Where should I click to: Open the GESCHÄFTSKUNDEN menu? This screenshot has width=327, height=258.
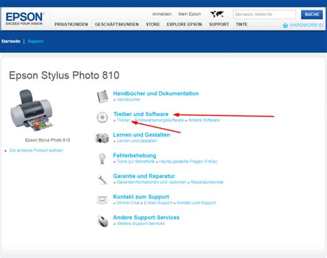click(117, 24)
